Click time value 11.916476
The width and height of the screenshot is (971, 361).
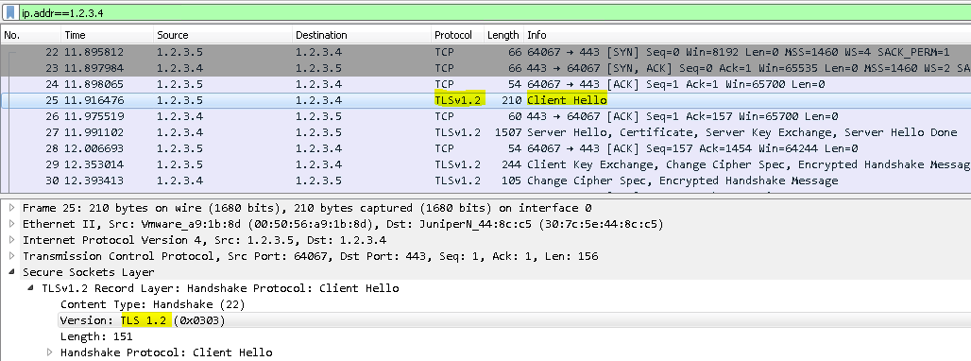[x=94, y=100]
